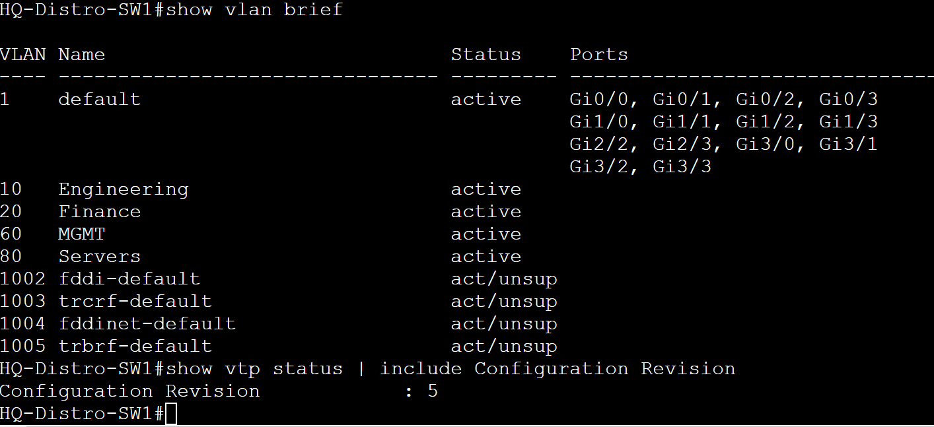Viewport: 934px width, 427px height.
Task: Click the trcrf-default VLAN name
Action: point(135,302)
